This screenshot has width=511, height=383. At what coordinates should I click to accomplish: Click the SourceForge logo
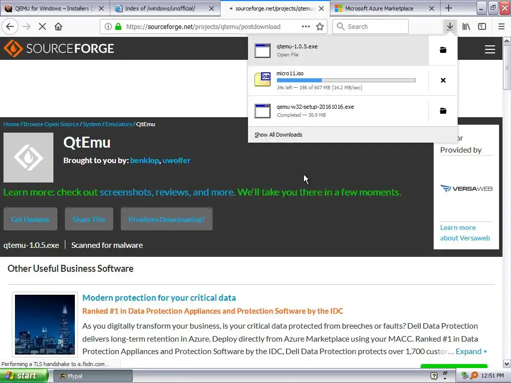pyautogui.click(x=59, y=48)
